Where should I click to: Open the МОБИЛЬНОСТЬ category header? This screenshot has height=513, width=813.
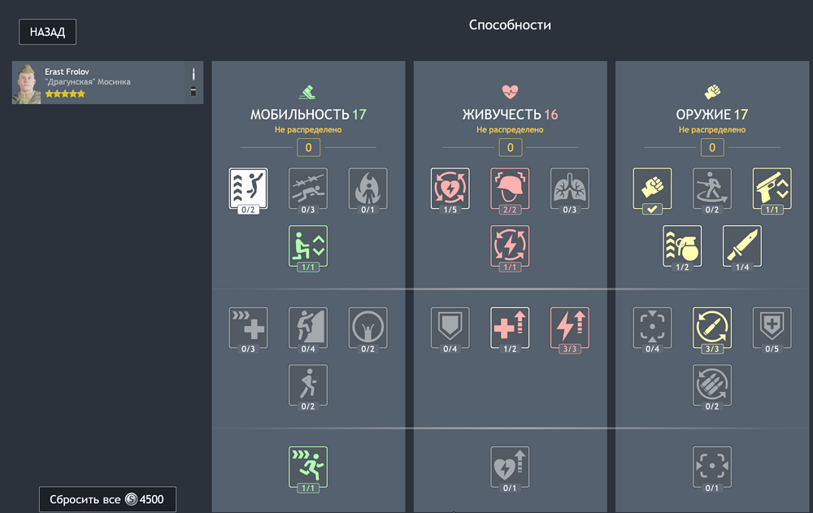click(308, 114)
